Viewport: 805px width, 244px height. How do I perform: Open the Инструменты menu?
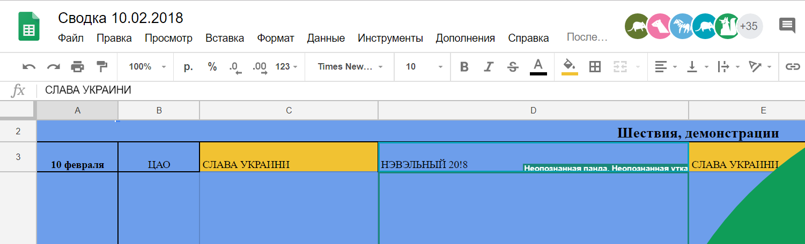pyautogui.click(x=390, y=38)
